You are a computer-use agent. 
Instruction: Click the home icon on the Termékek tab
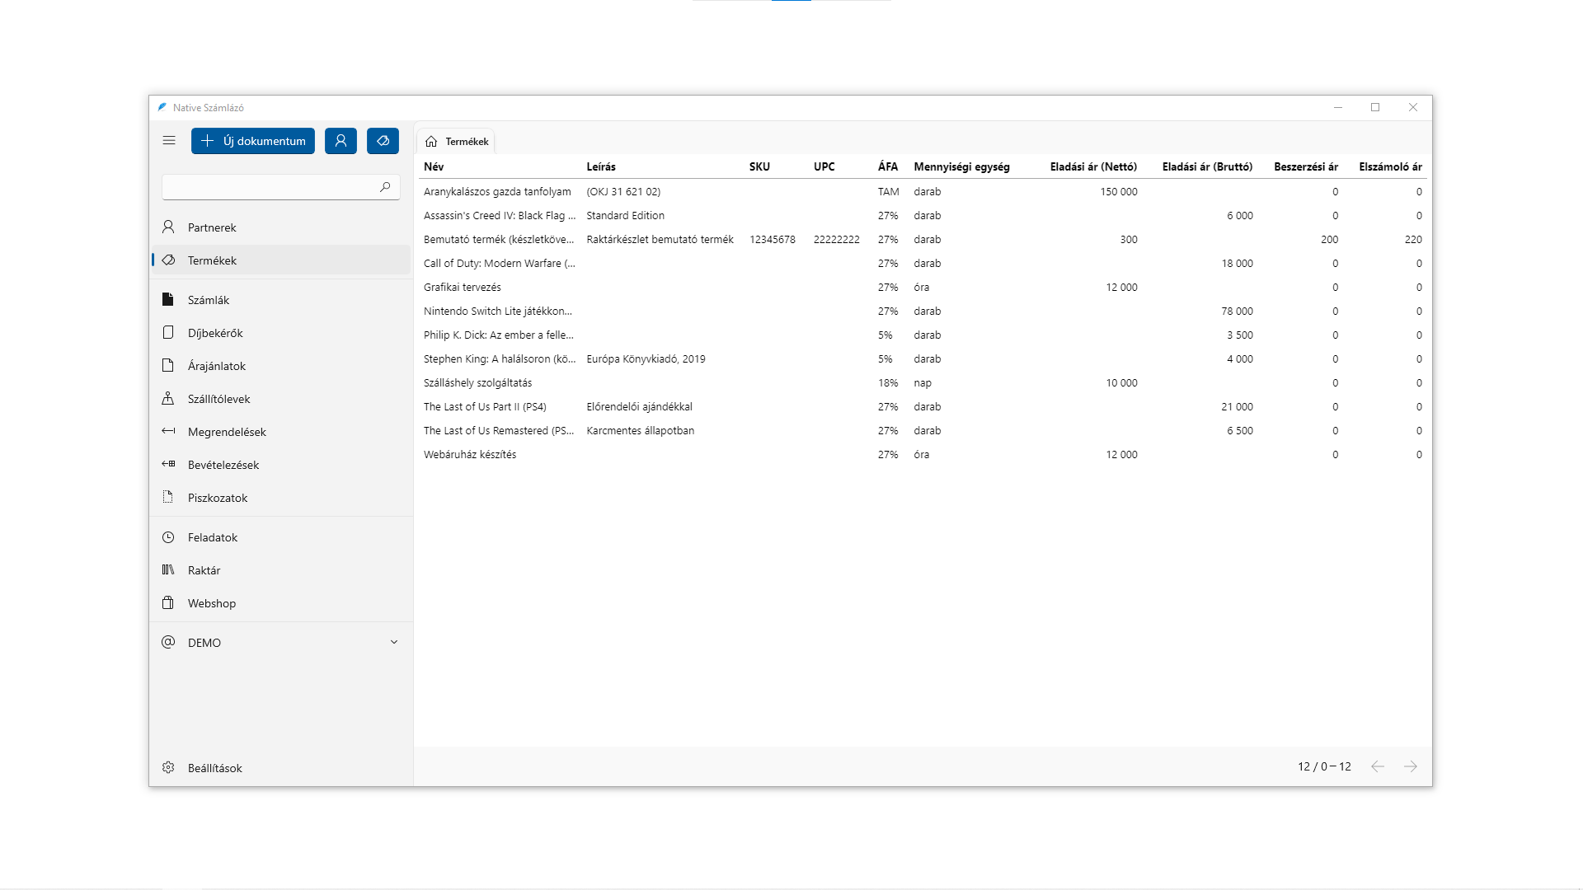point(432,141)
